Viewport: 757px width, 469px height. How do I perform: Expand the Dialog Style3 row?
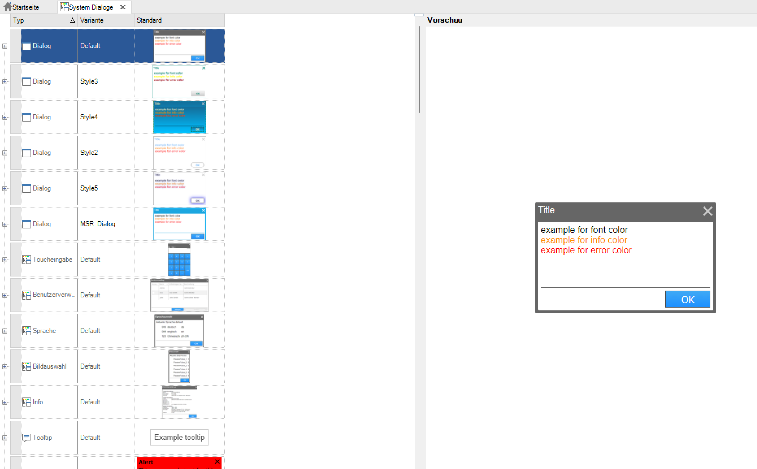coord(5,82)
